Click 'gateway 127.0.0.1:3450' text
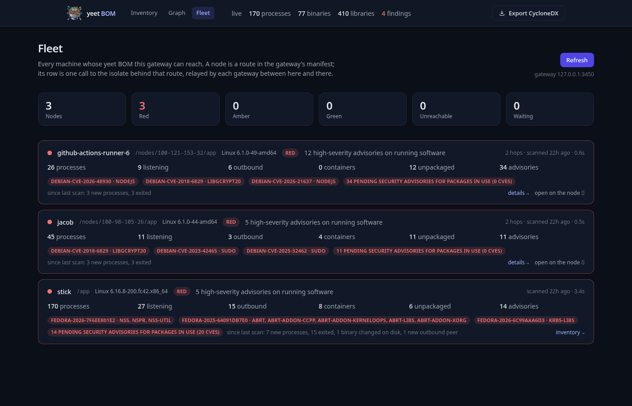The height and width of the screenshot is (406, 632). coord(564,74)
